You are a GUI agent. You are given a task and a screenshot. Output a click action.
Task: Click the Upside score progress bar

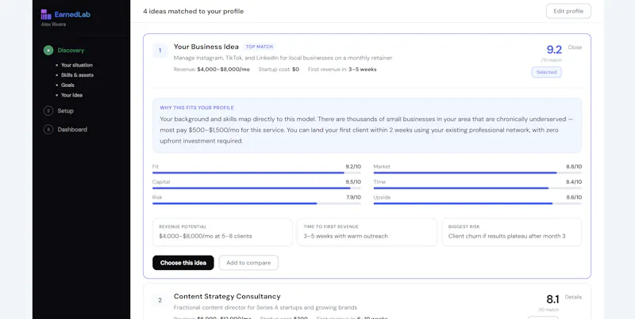click(478, 203)
